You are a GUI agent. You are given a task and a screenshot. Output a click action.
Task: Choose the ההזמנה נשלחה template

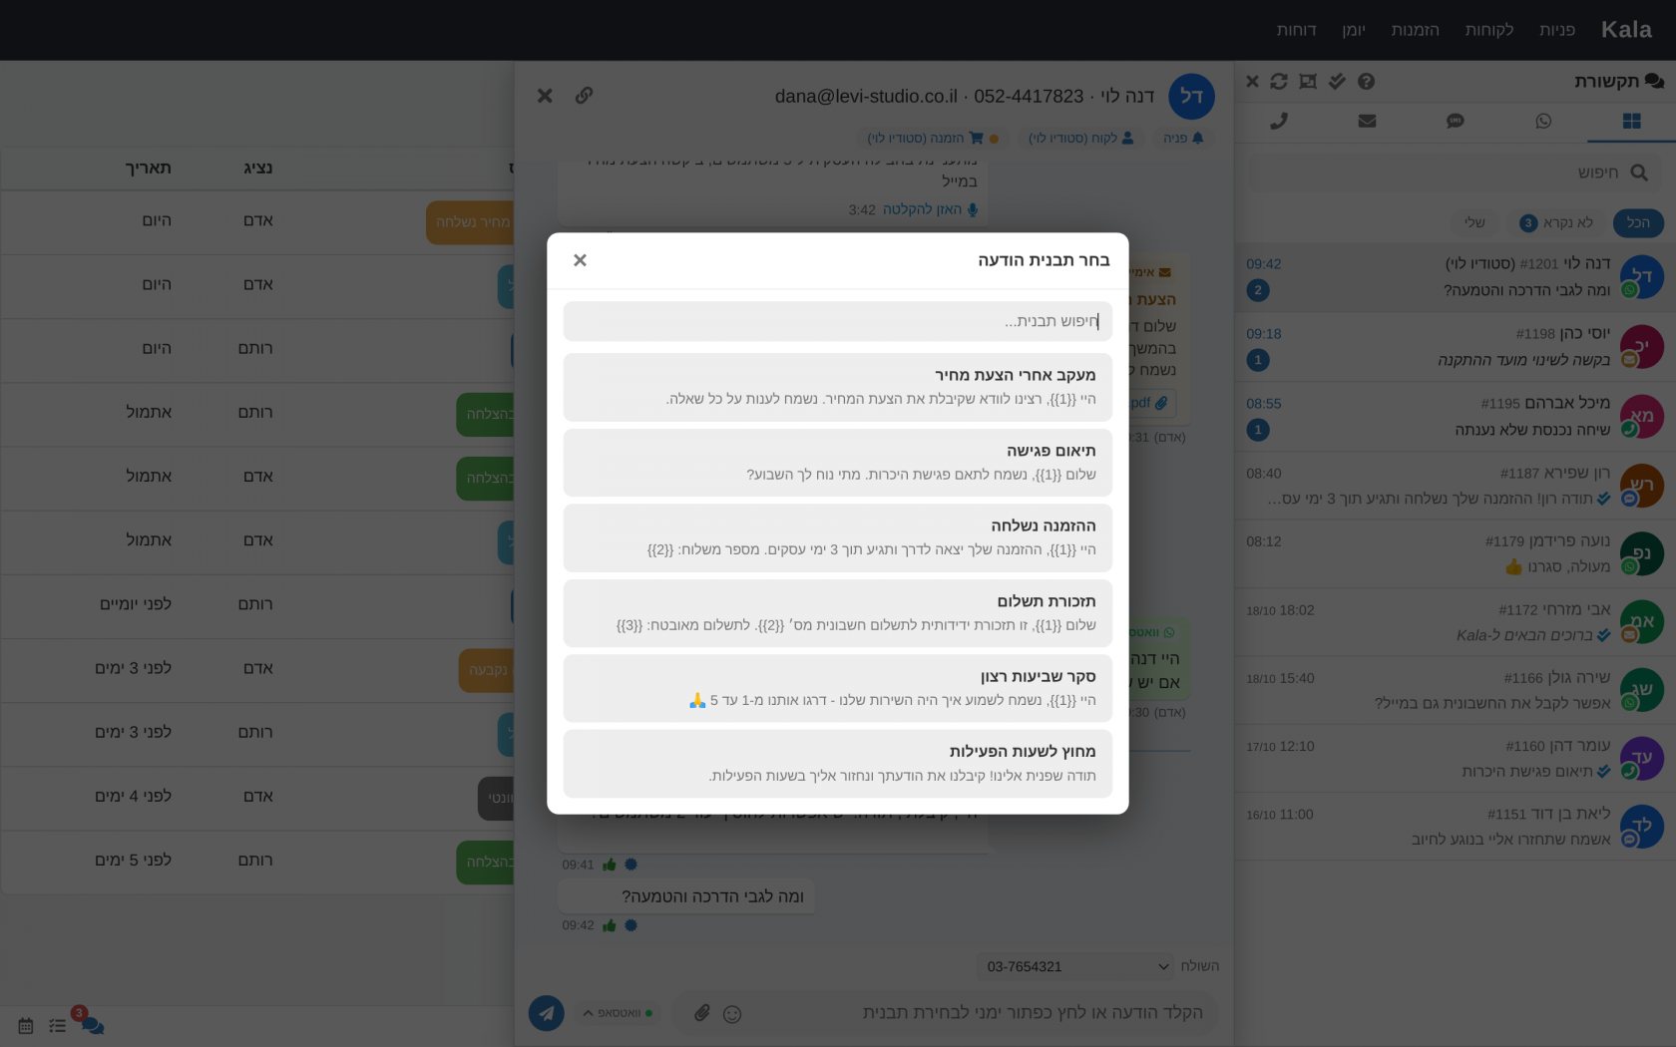pyautogui.click(x=838, y=537)
